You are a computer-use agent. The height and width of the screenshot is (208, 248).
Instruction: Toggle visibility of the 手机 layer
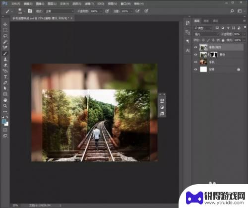(196, 62)
